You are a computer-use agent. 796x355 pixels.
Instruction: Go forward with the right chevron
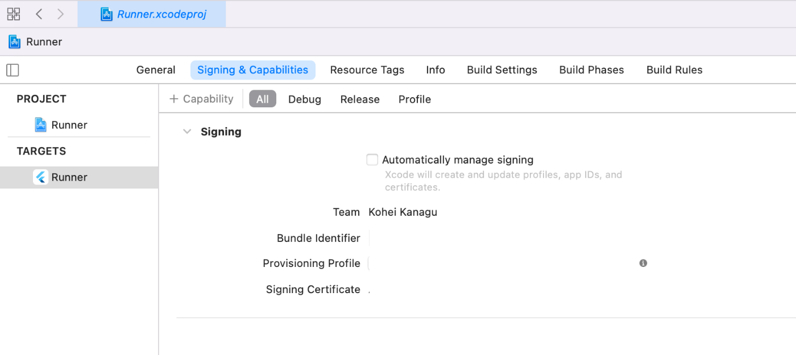point(61,14)
